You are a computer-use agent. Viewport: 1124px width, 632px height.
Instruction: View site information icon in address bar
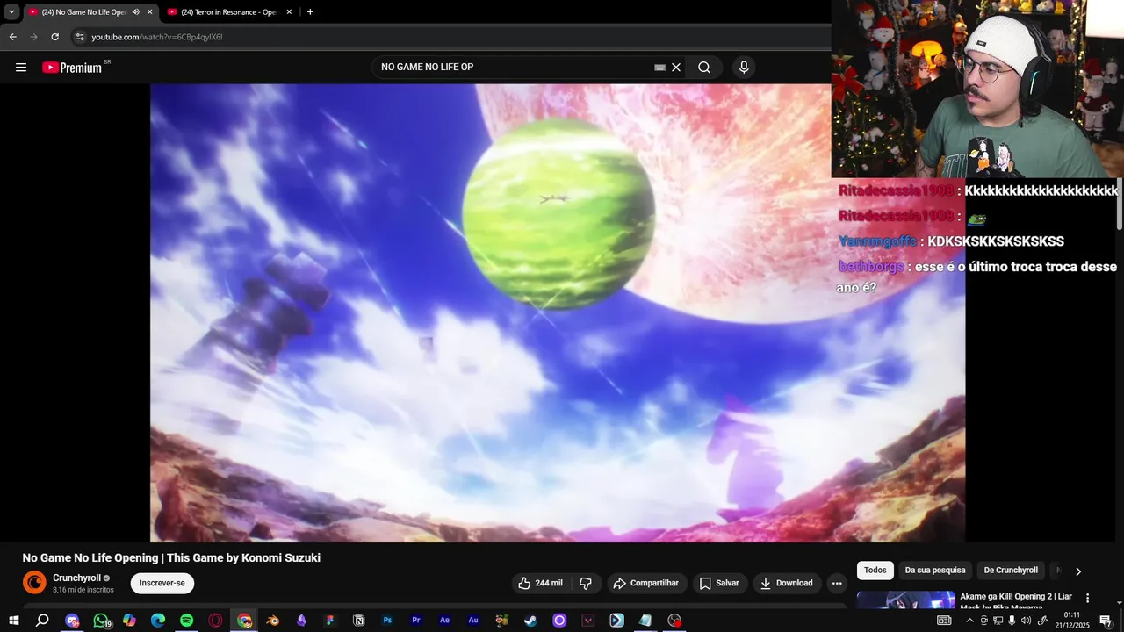pyautogui.click(x=80, y=37)
